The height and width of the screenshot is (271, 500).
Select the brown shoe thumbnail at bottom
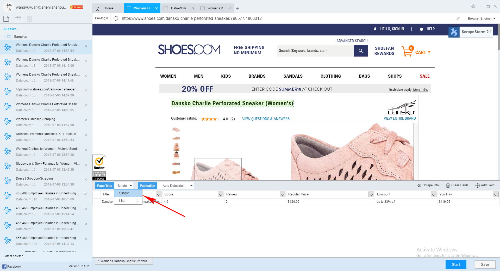(x=176, y=172)
